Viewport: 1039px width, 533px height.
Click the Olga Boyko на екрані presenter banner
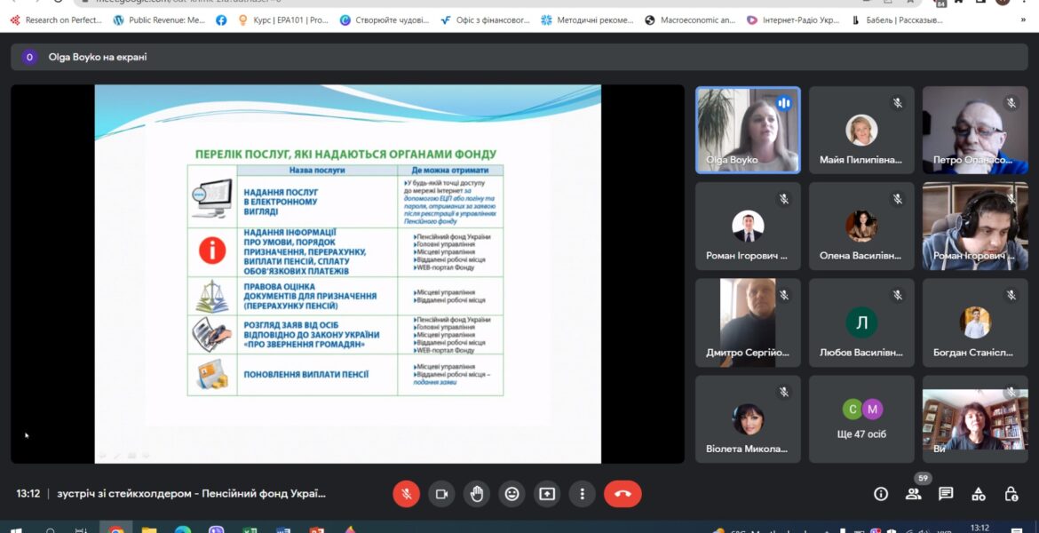pyautogui.click(x=519, y=57)
